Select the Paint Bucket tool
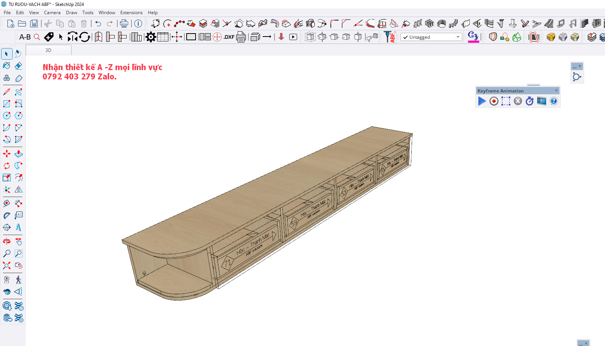Image resolution: width=605 pixels, height=346 pixels. pos(7,66)
